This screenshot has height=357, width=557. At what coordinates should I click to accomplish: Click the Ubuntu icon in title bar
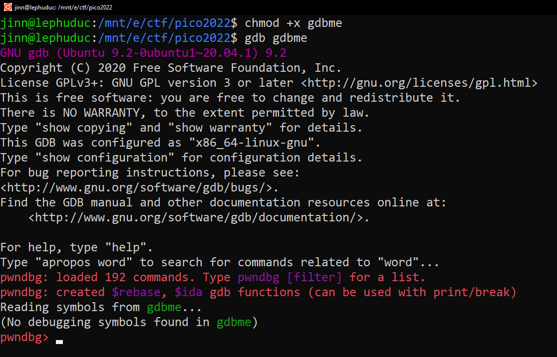[x=7, y=7]
